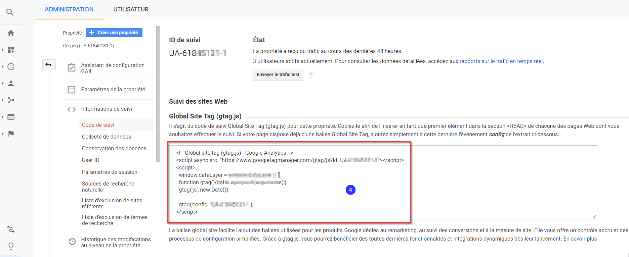Click the Propriété column label
The width and height of the screenshot is (629, 257).
(x=72, y=33)
